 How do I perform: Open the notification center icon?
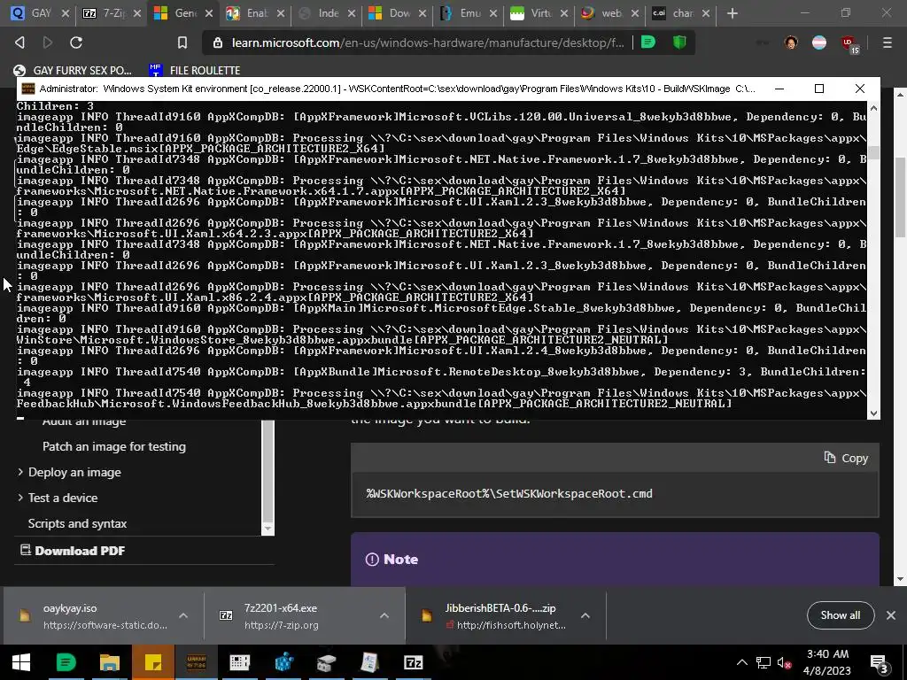coord(879,663)
